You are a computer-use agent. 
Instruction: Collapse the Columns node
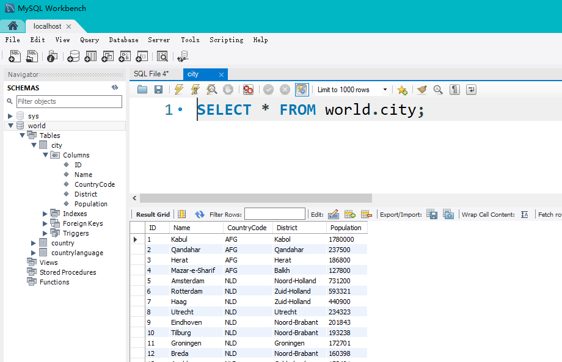point(46,155)
